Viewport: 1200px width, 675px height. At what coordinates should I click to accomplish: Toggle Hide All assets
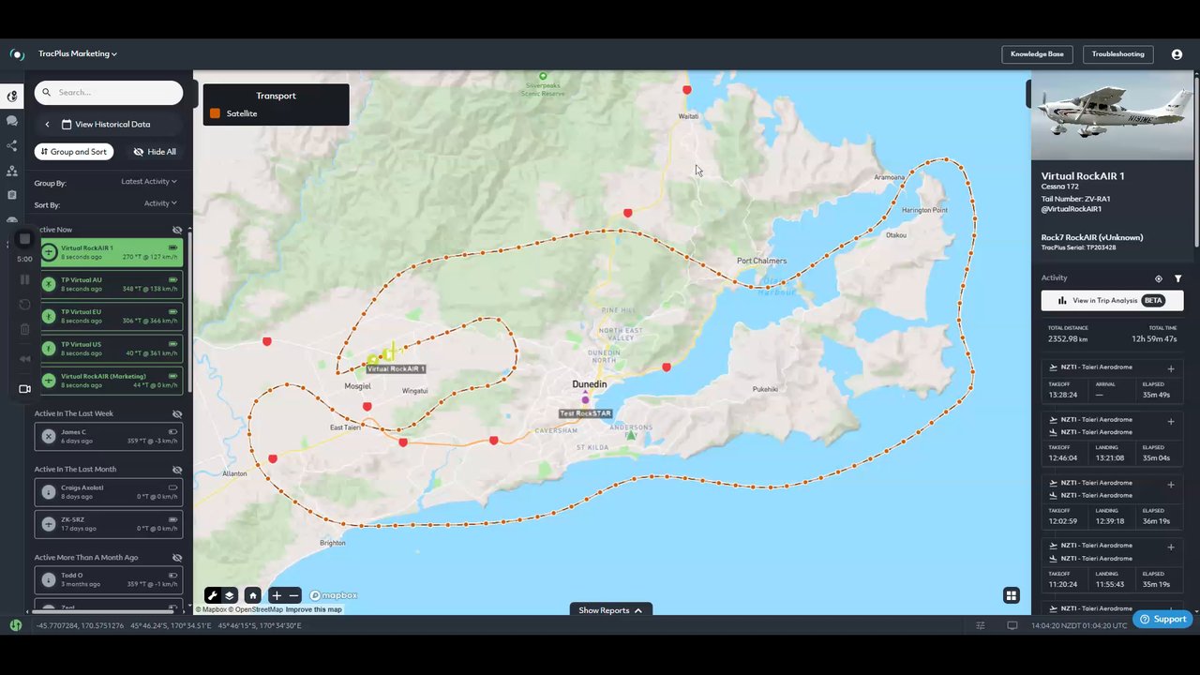155,152
